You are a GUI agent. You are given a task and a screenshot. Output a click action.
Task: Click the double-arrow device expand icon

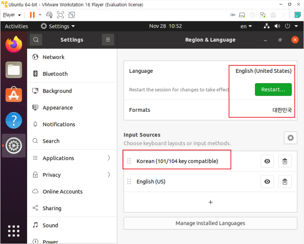(x=232, y=15)
